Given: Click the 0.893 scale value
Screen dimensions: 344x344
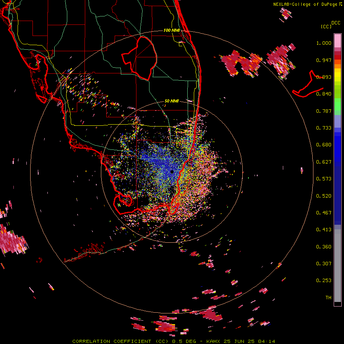Looking at the screenshot, I should click(324, 77).
